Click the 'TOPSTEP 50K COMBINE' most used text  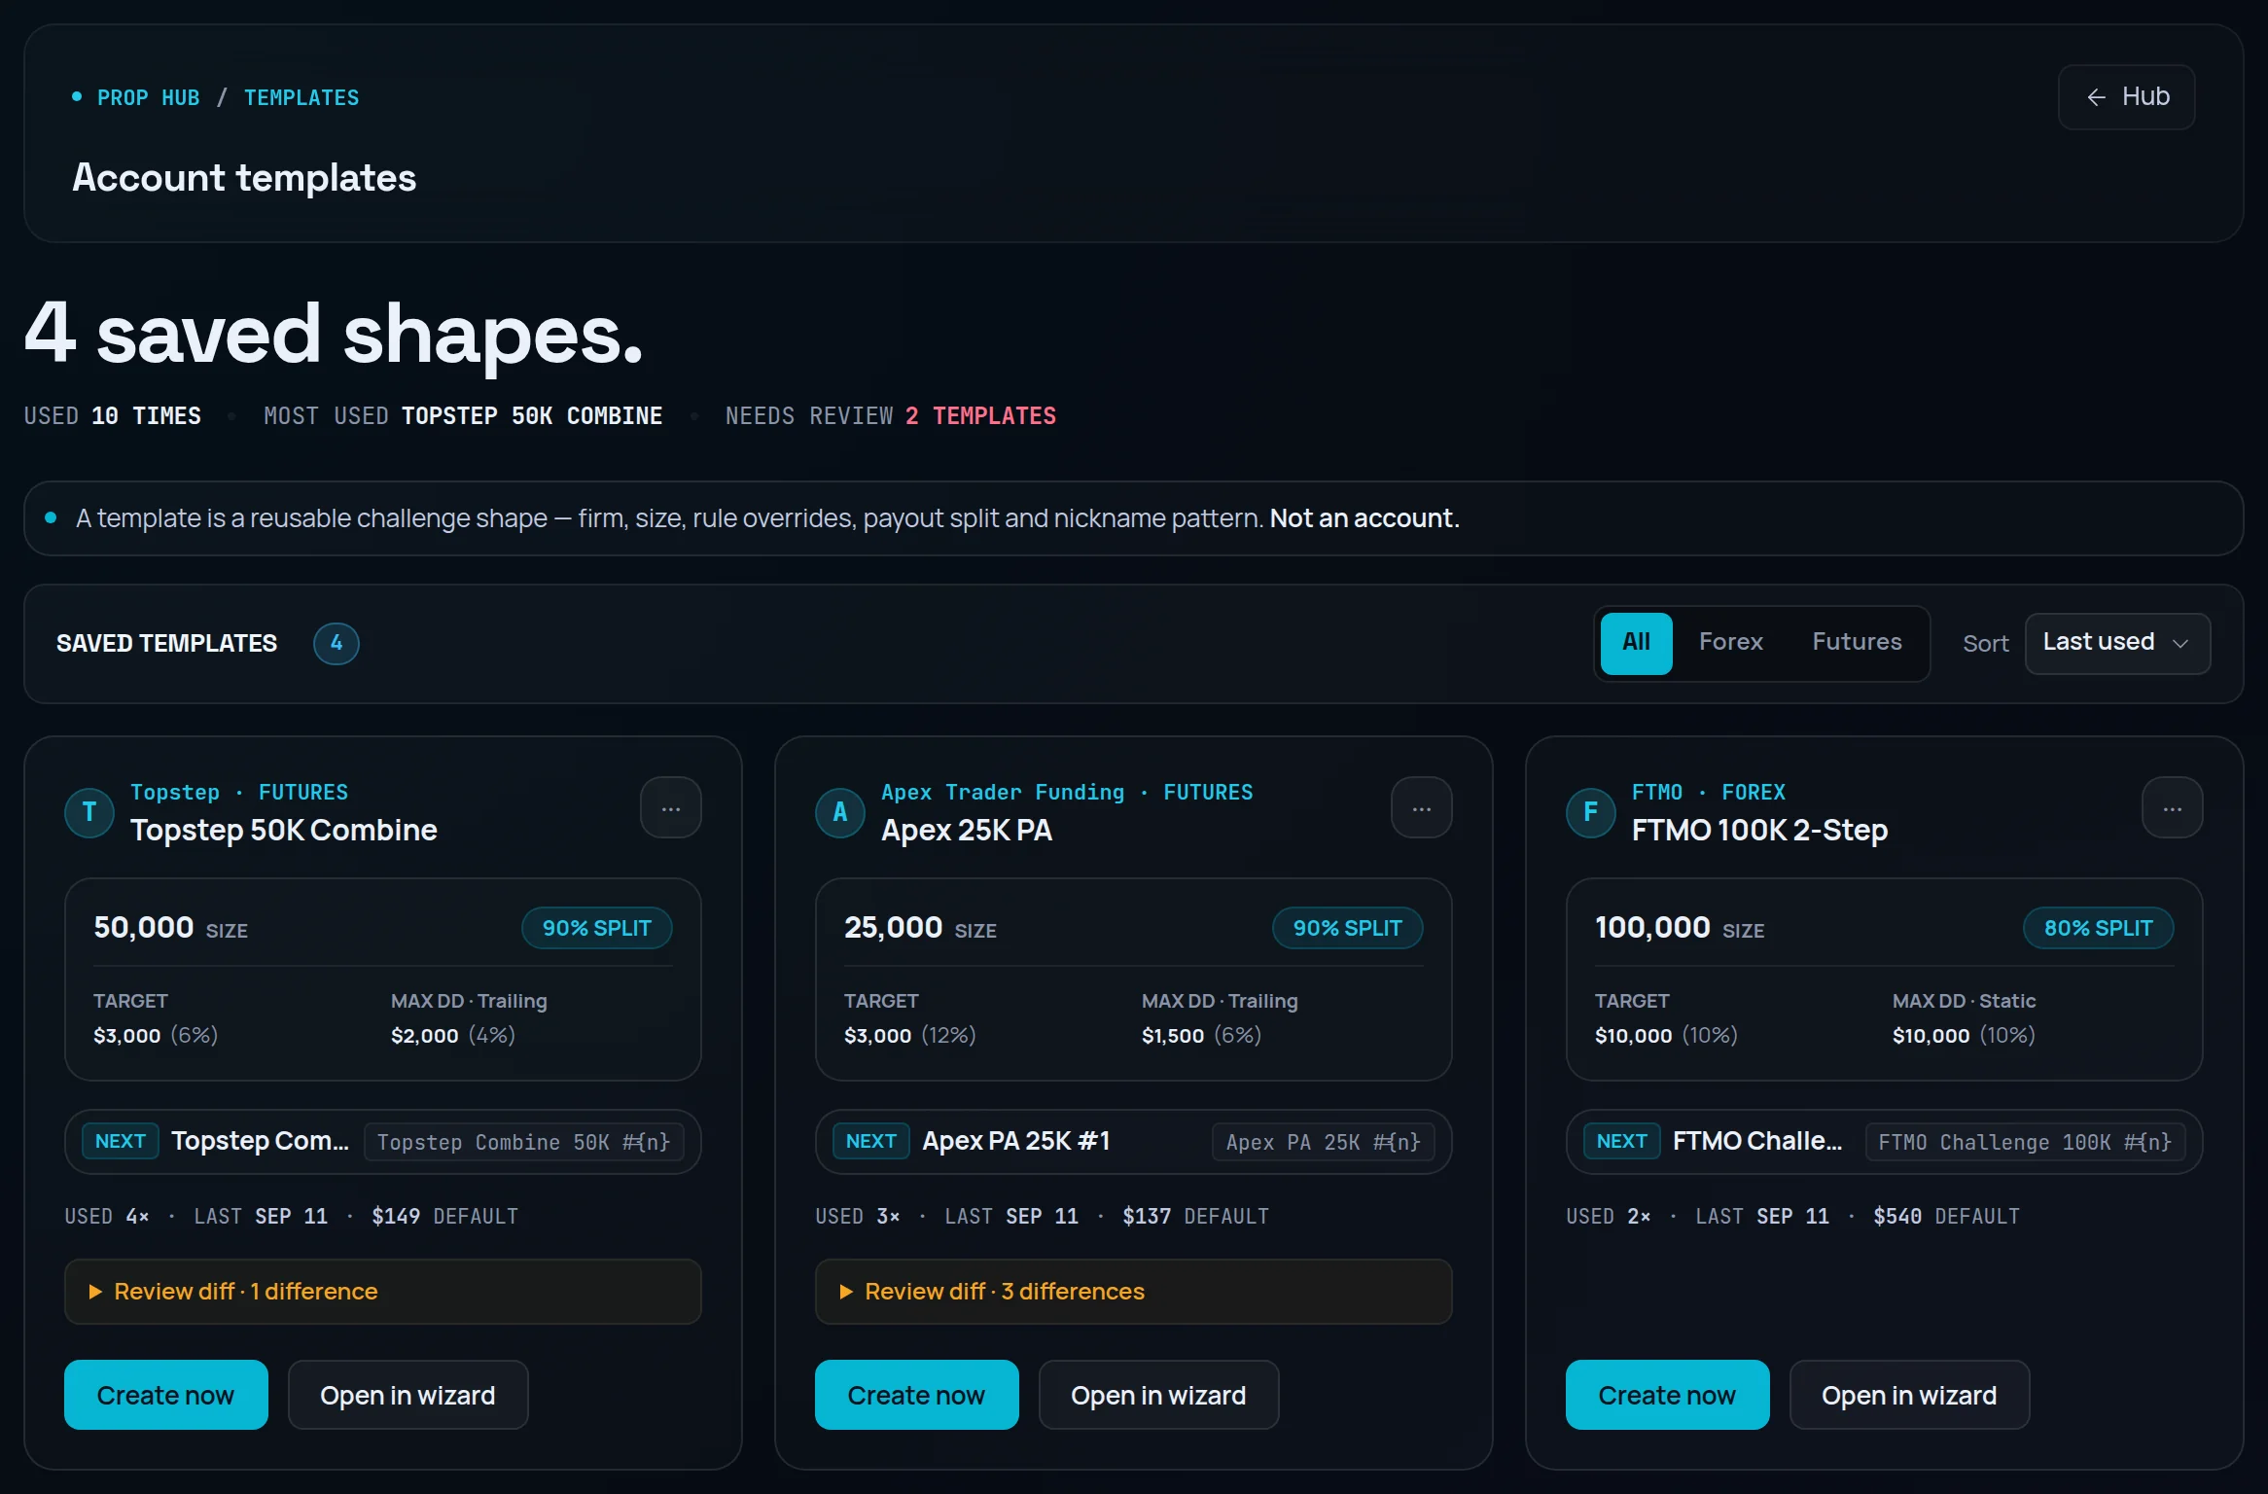(532, 416)
